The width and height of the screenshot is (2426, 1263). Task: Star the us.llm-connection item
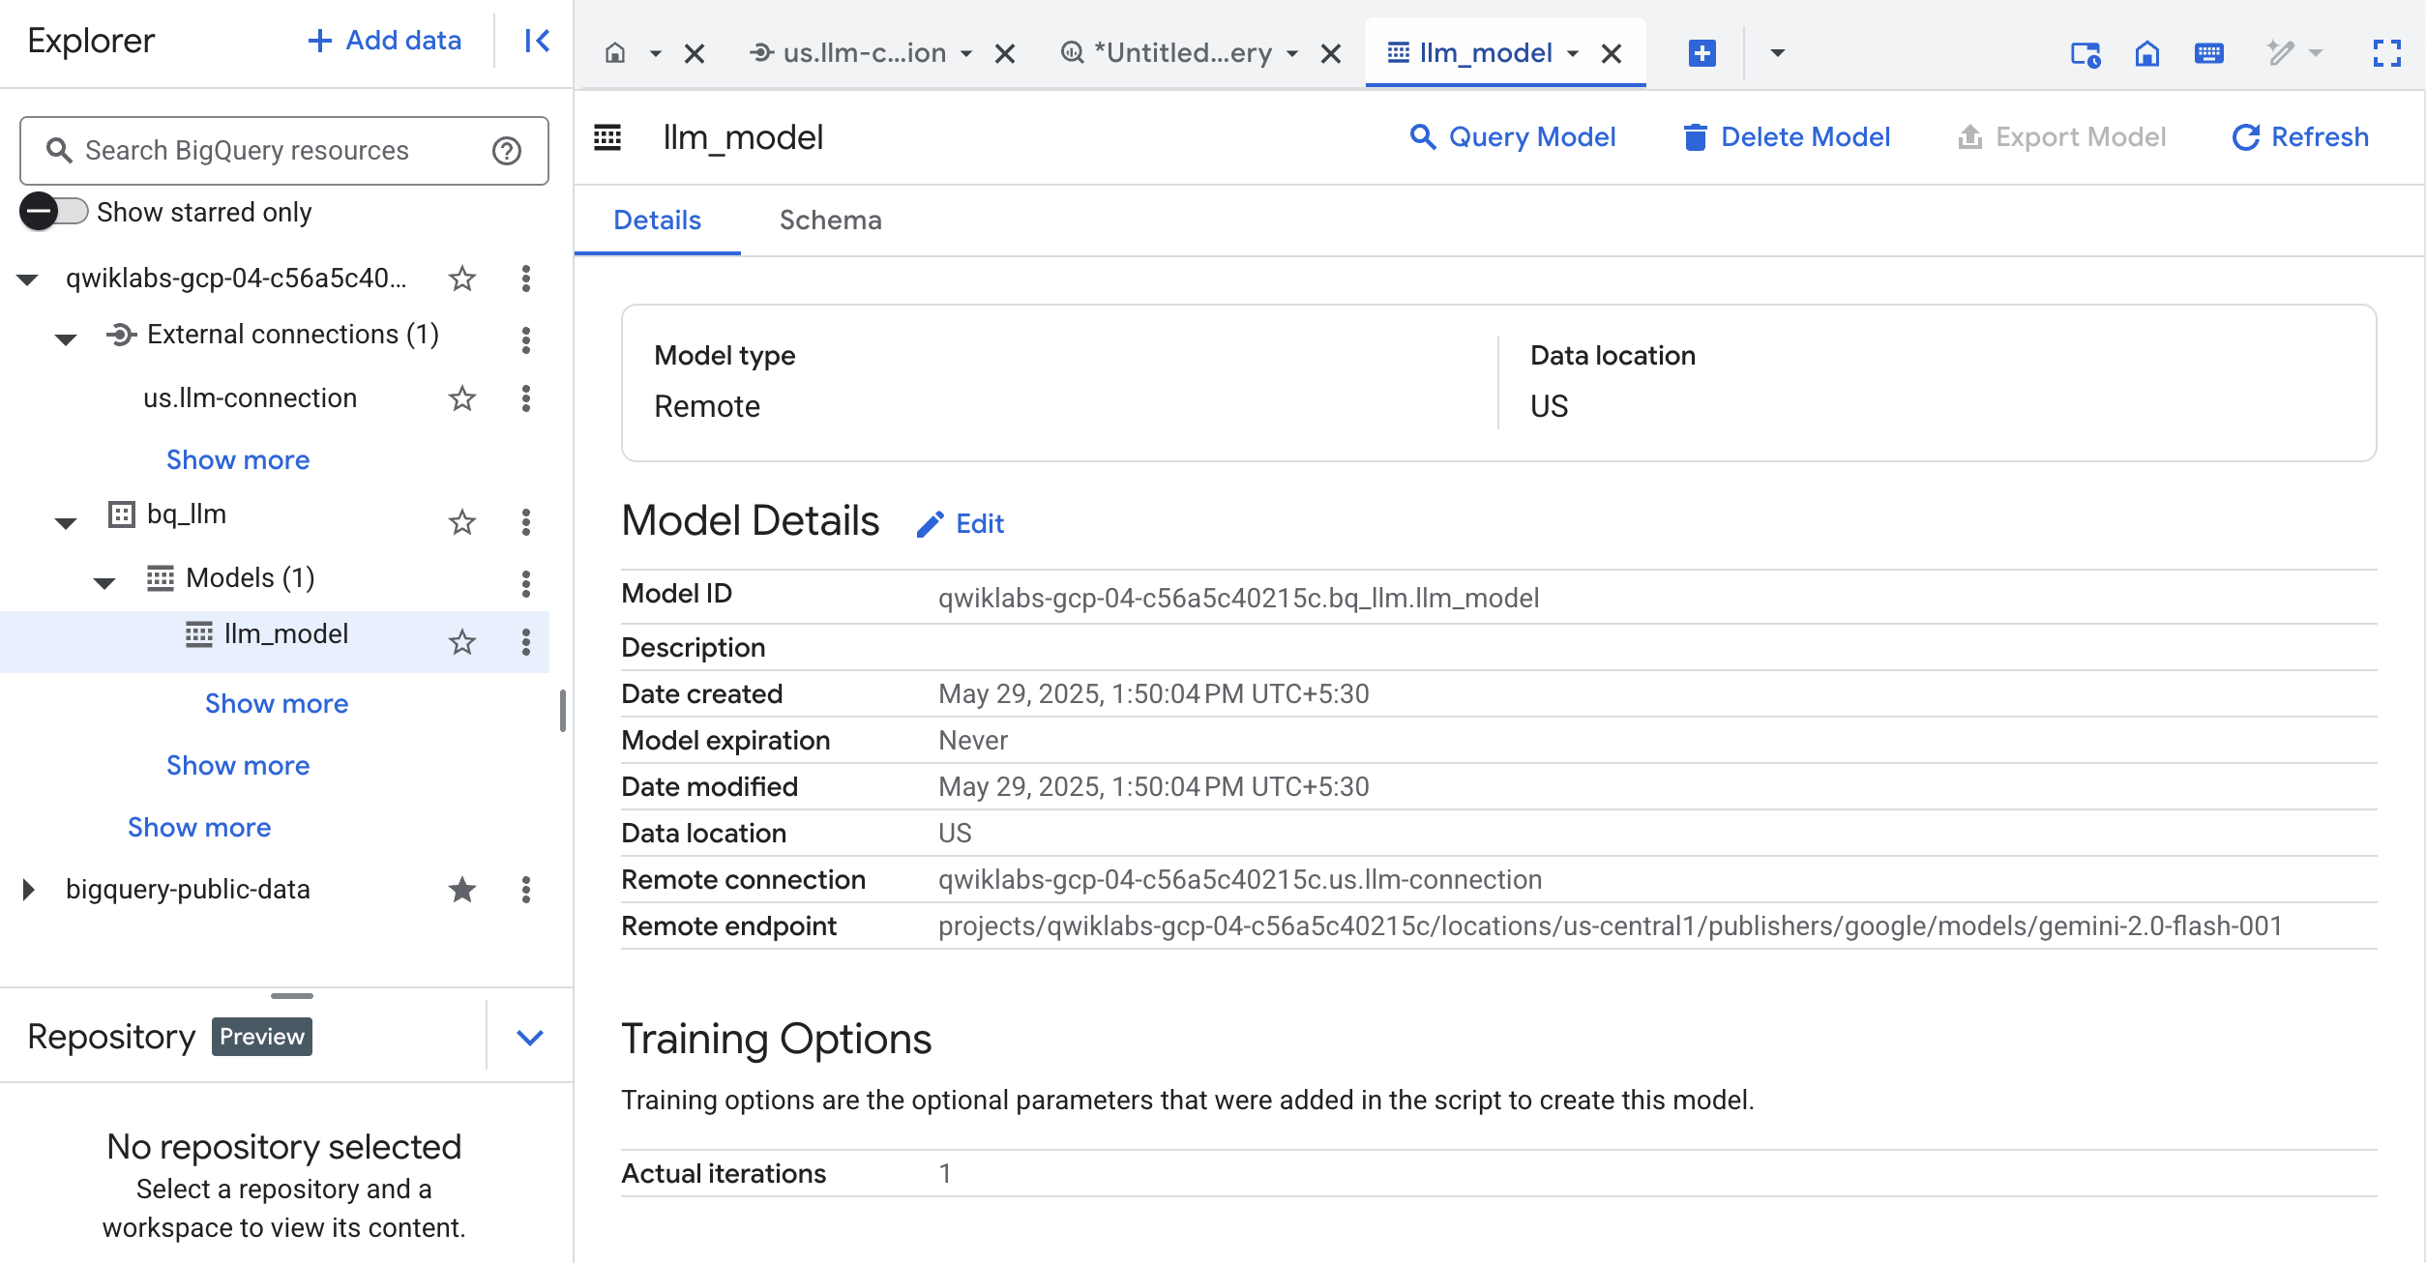(462, 398)
